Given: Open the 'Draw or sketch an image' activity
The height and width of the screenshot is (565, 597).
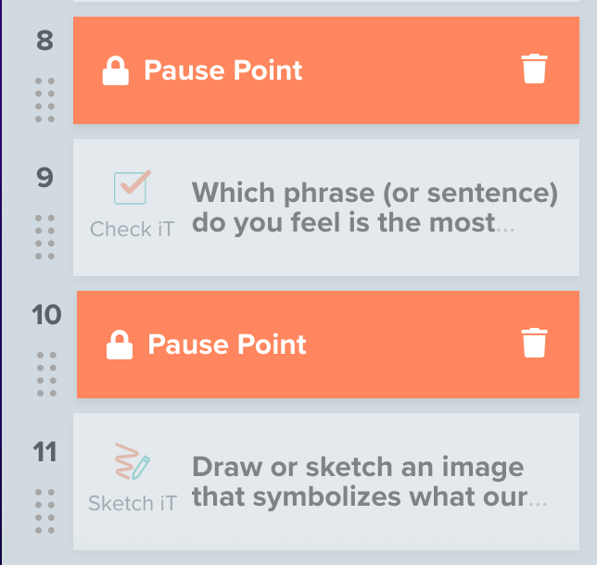Looking at the screenshot, I should pos(369,483).
